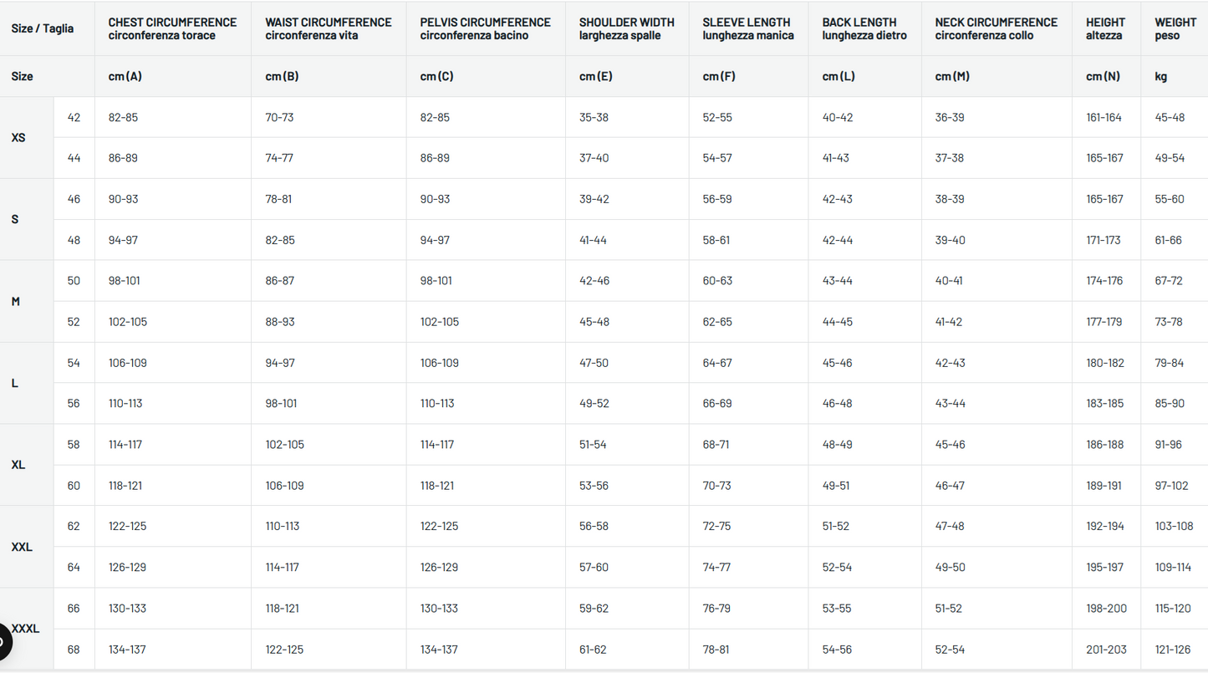Click the WEIGHT peso column header
The height and width of the screenshot is (673, 1208).
click(x=1175, y=28)
